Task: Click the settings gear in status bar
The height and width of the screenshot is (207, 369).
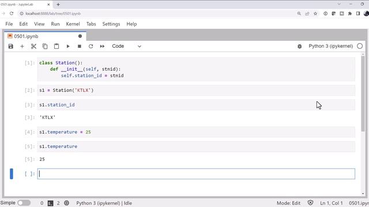Action: coord(67,203)
